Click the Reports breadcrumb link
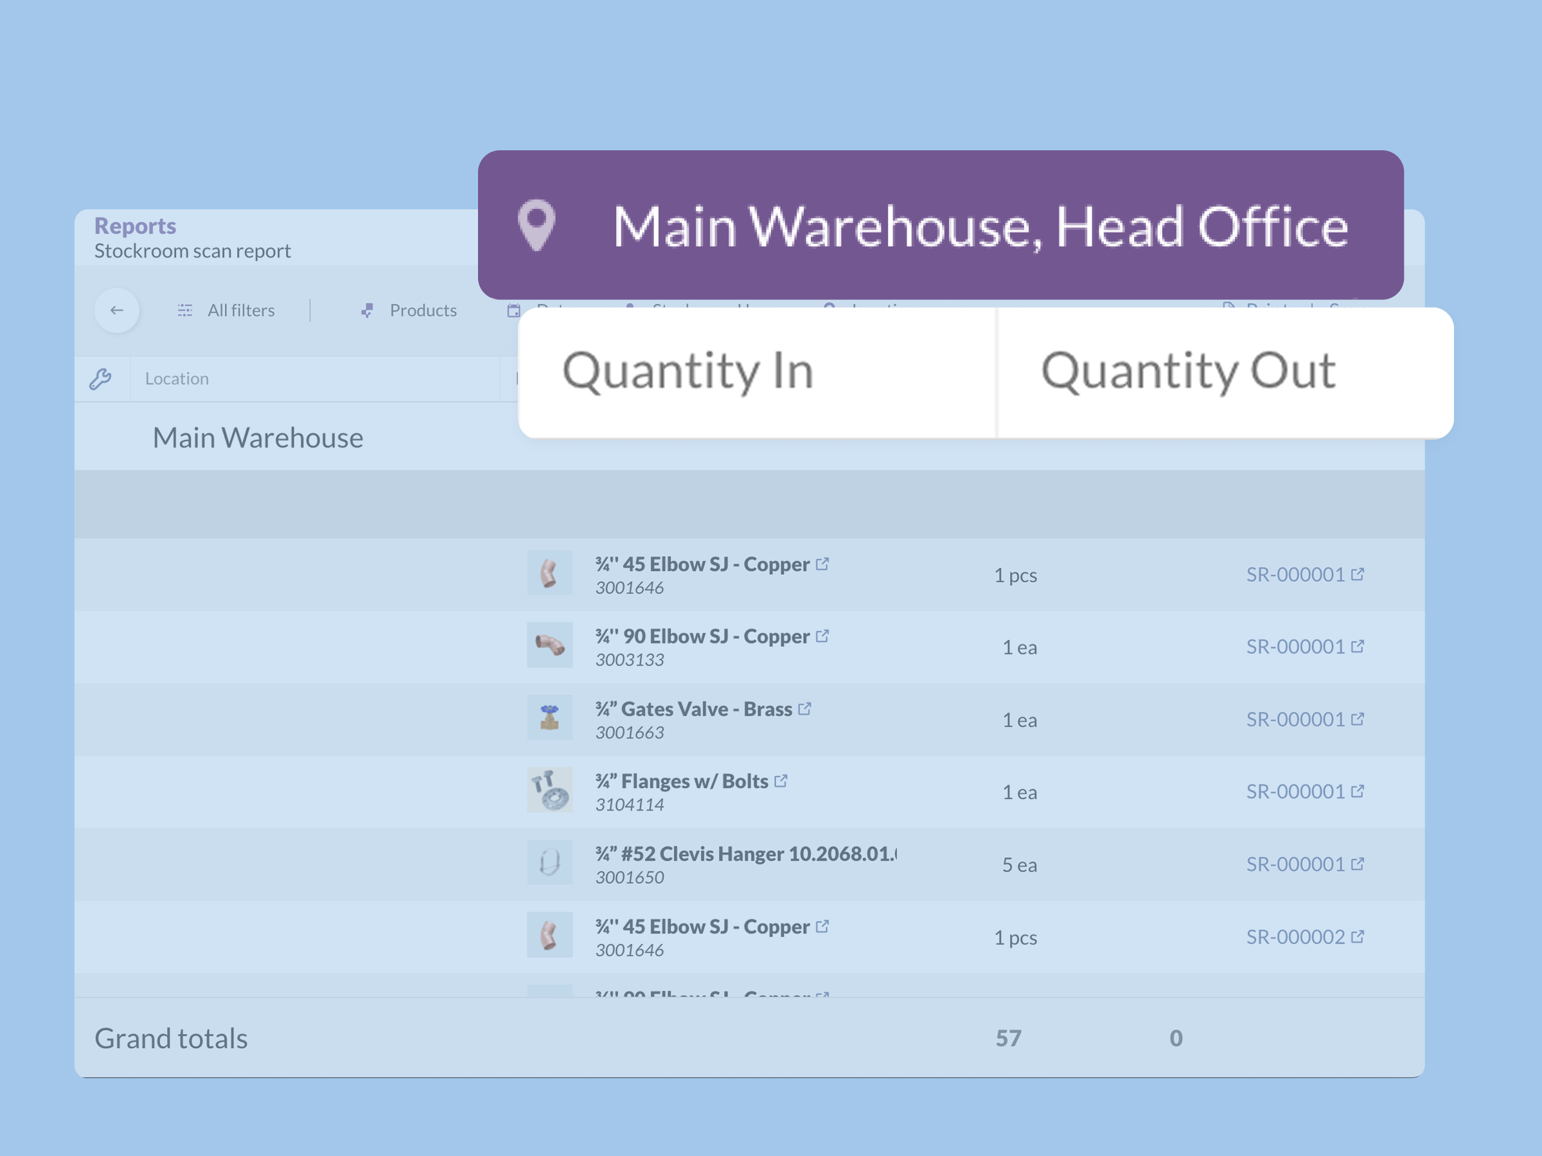Screen dimensions: 1542x1156 point(135,226)
